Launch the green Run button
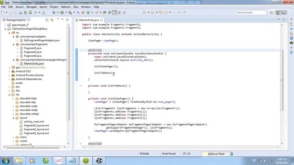294x165 pixels. click(62, 12)
